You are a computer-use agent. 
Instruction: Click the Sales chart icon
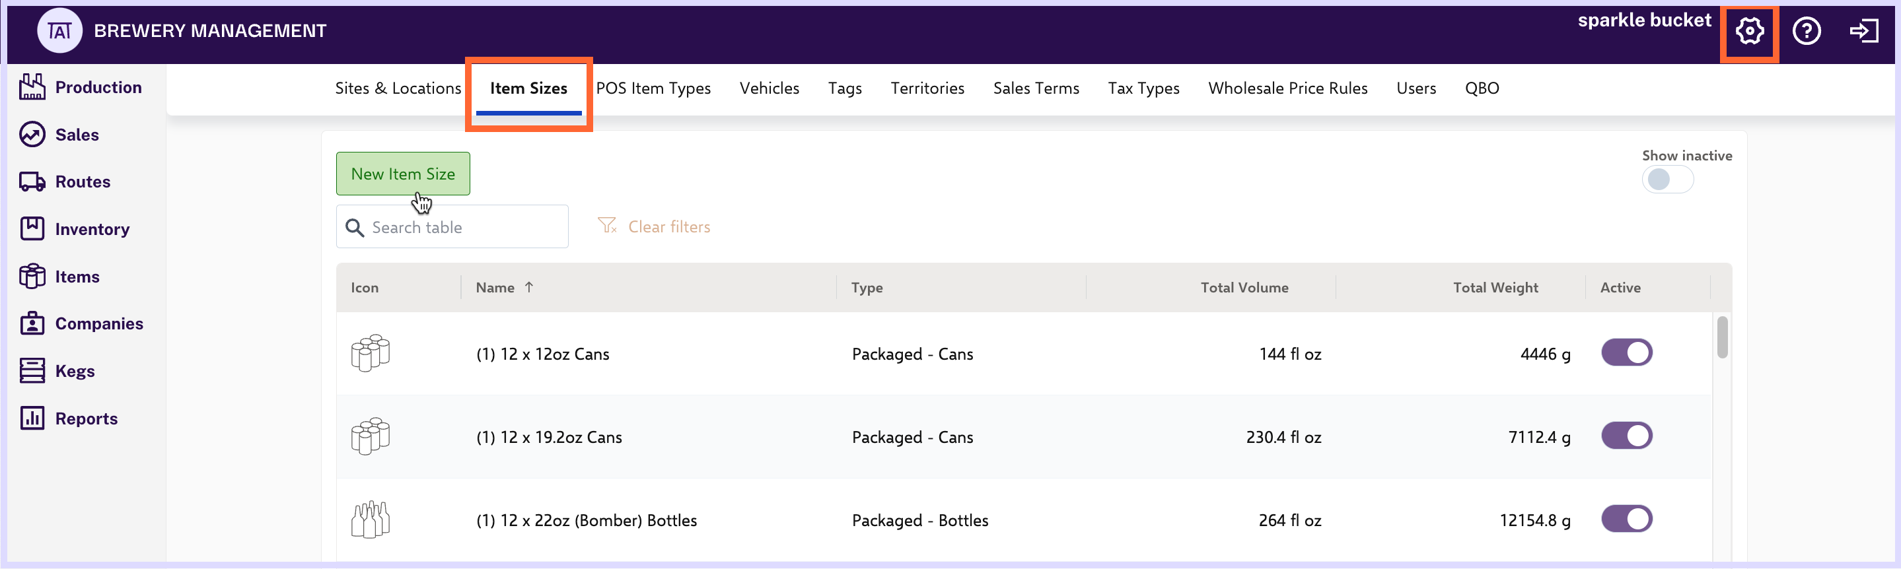click(32, 134)
